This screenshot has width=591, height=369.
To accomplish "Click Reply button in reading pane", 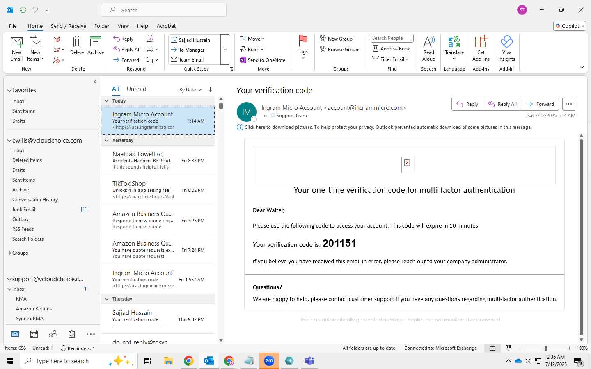I will [467, 104].
